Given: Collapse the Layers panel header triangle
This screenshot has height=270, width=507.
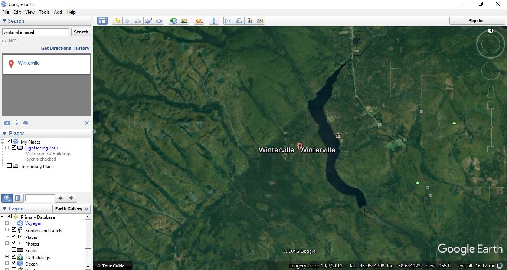Looking at the screenshot, I should (4, 209).
